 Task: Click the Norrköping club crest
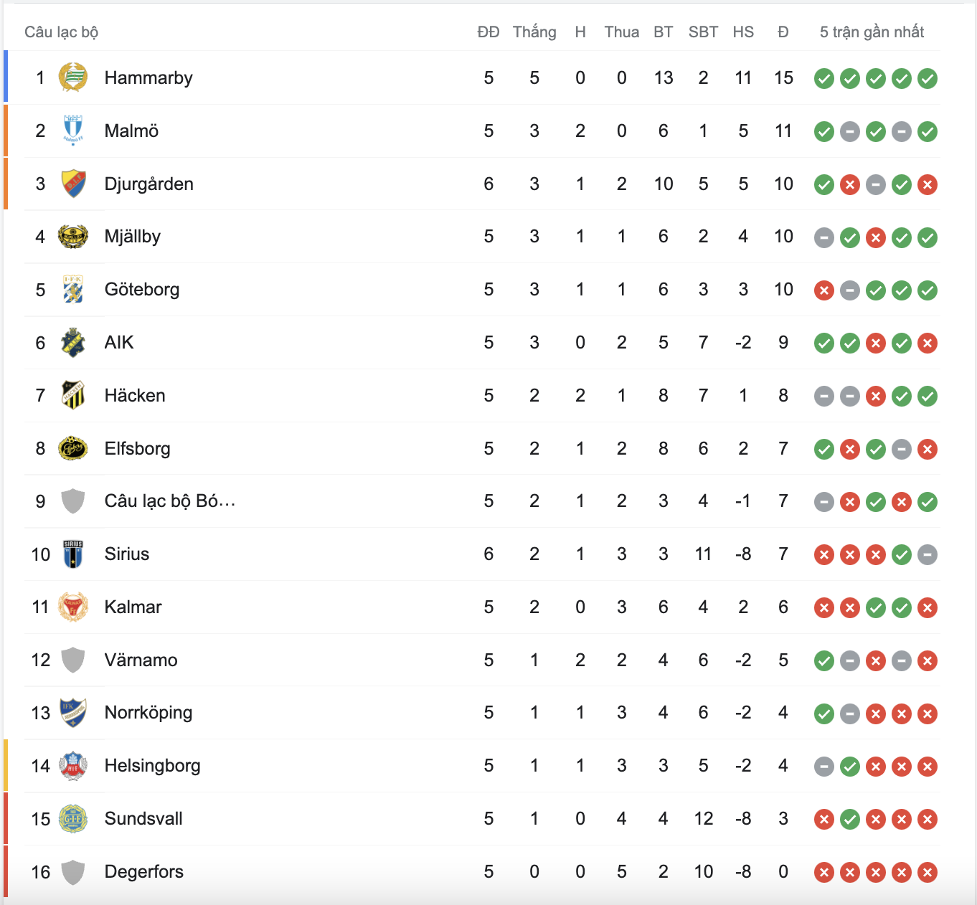72,713
